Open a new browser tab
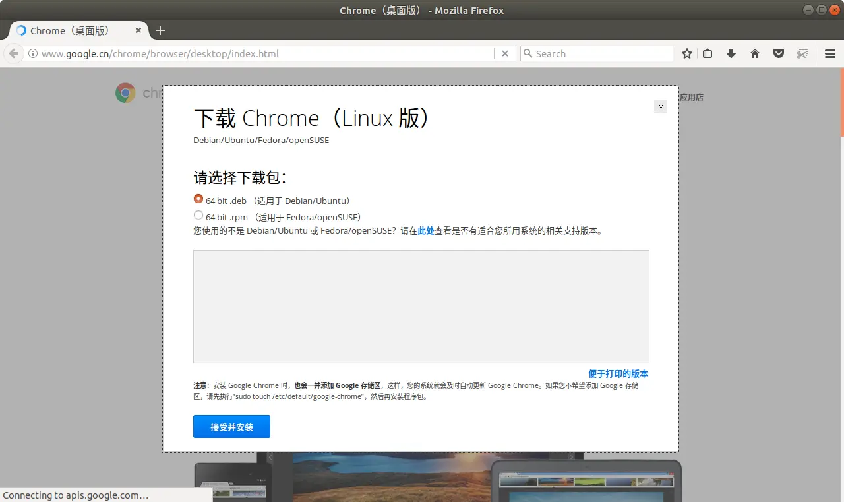This screenshot has width=844, height=502. pyautogui.click(x=160, y=30)
